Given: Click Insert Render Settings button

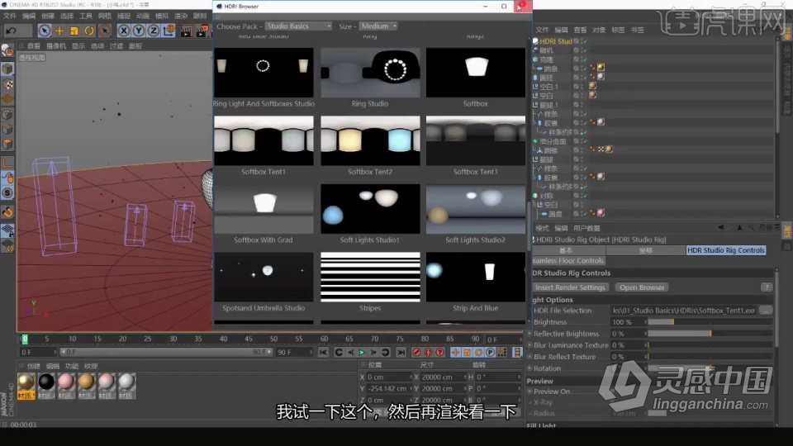Looking at the screenshot, I should [570, 287].
